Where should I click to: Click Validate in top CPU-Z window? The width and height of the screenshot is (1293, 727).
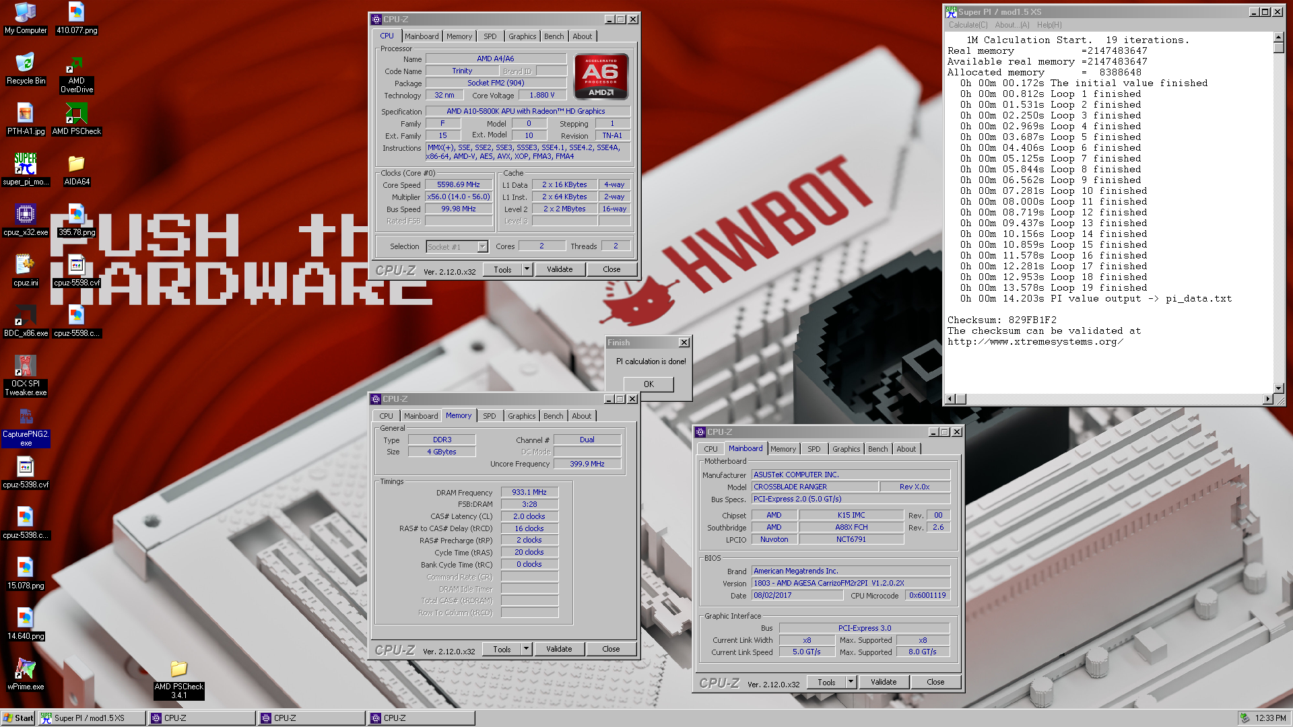(x=560, y=269)
